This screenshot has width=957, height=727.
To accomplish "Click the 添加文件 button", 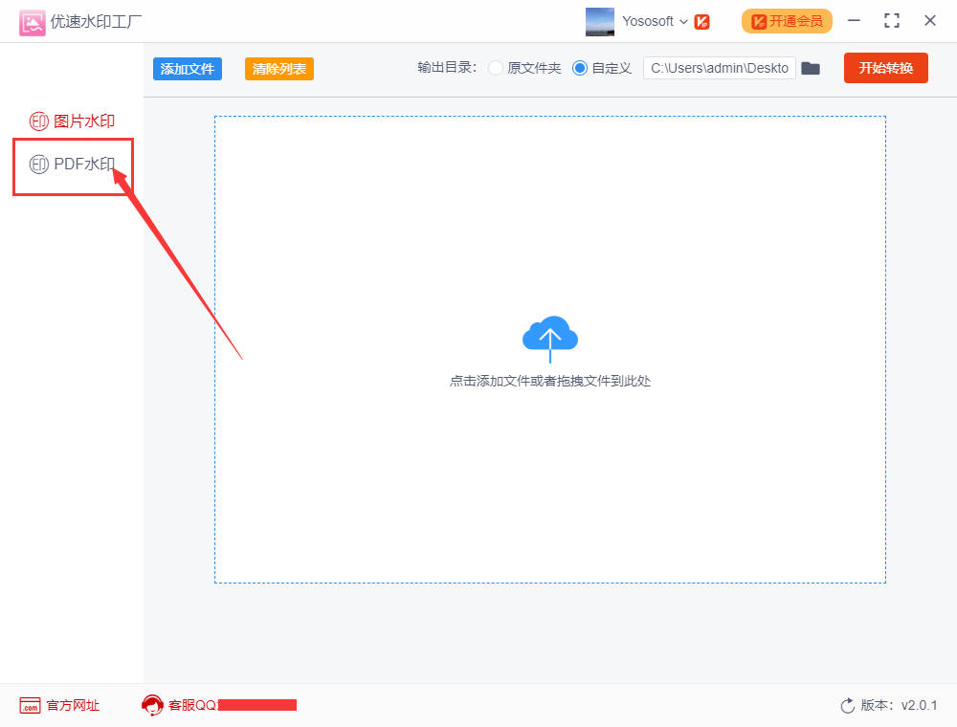I will pos(188,69).
